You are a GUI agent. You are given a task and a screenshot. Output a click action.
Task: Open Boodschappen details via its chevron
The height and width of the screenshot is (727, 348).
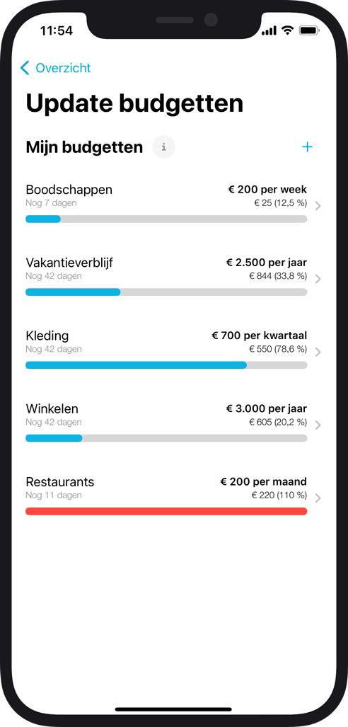[318, 206]
